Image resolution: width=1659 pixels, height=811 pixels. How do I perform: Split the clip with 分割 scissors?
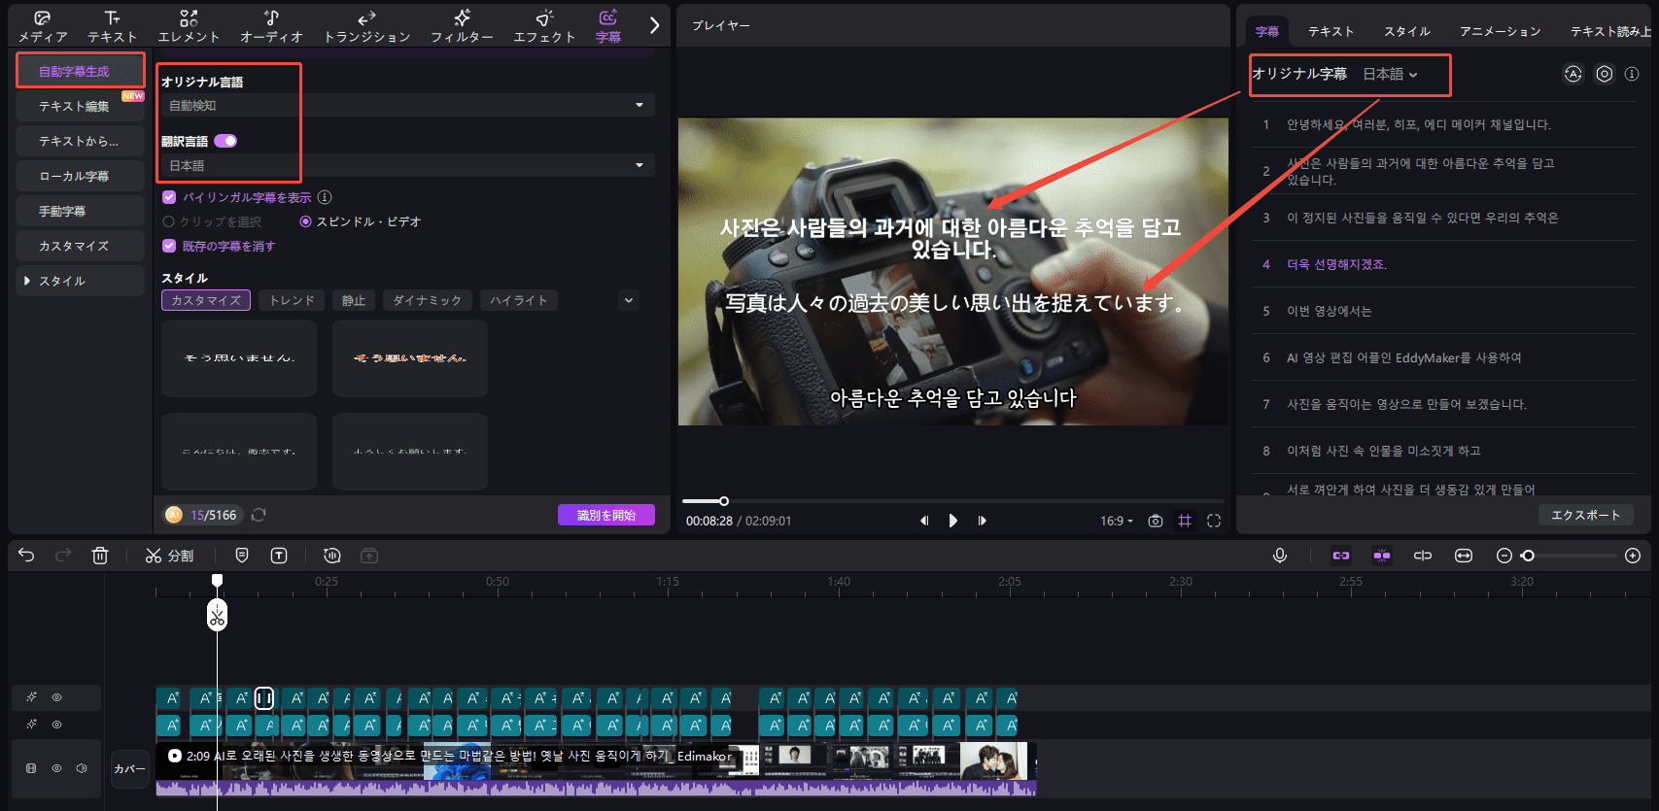click(x=169, y=556)
